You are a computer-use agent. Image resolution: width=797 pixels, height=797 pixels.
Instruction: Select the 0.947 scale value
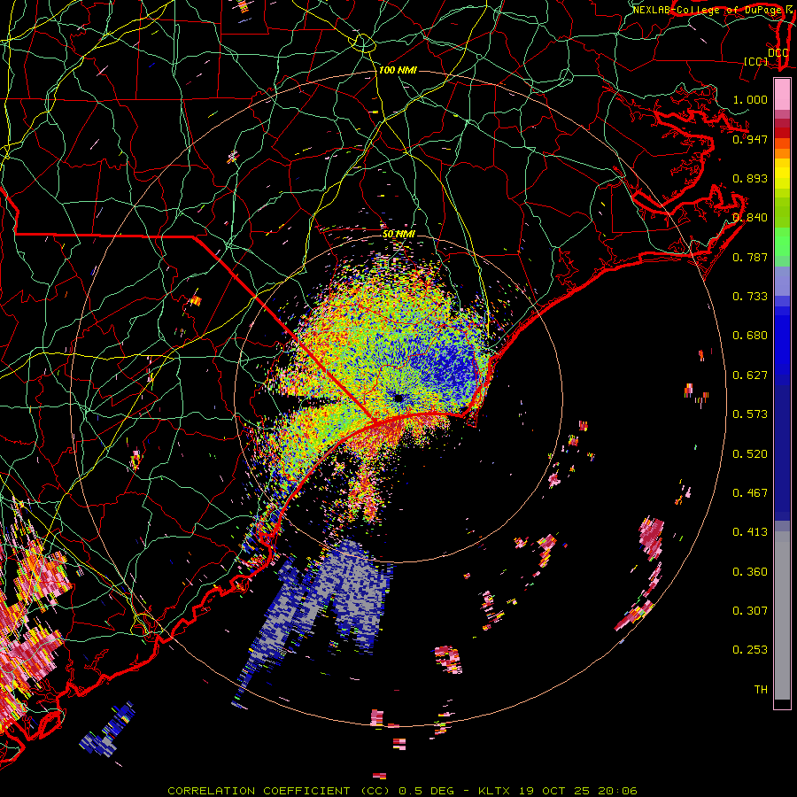click(x=750, y=139)
